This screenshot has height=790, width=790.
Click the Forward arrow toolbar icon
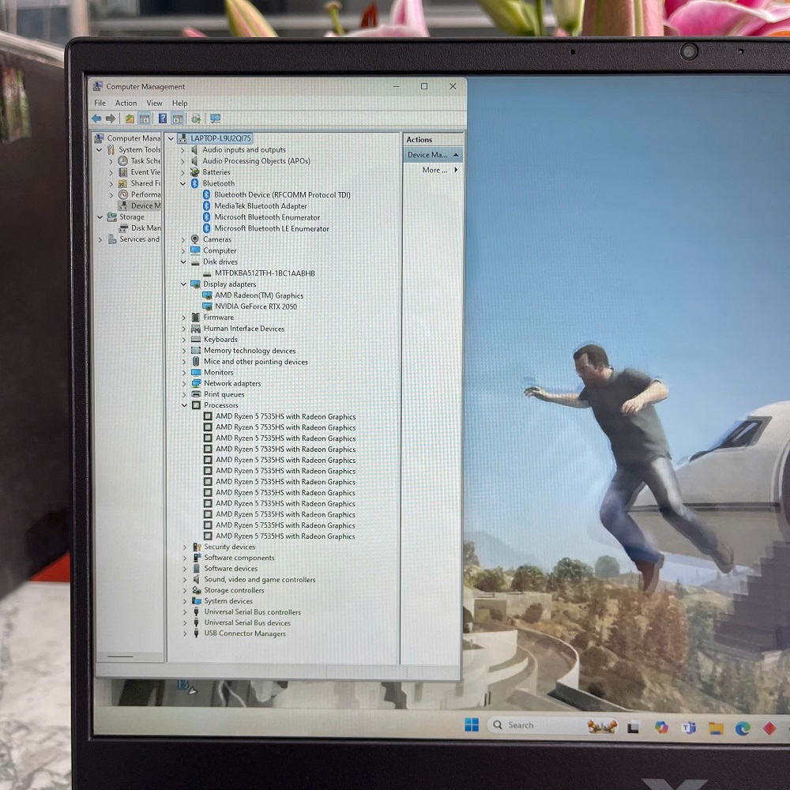pyautogui.click(x=111, y=118)
